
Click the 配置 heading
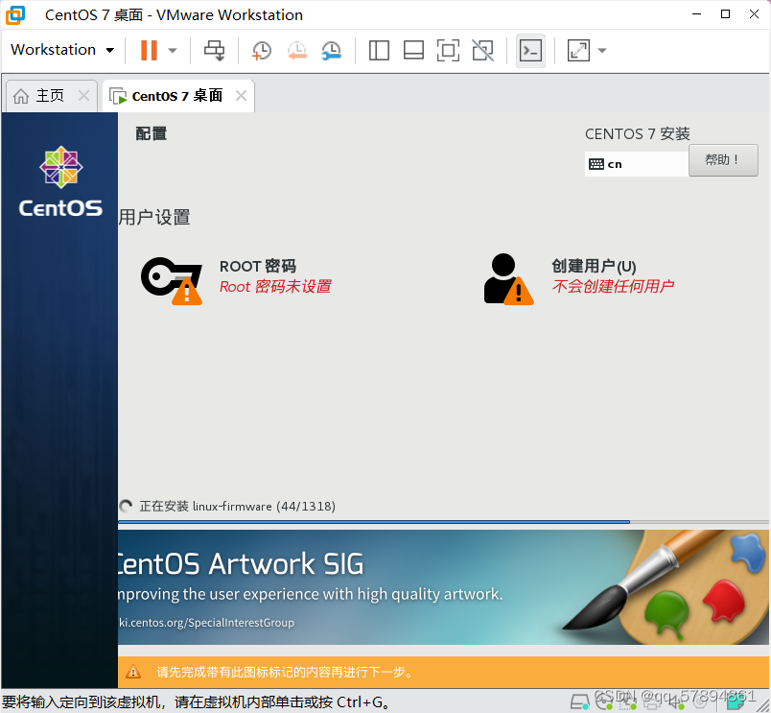152,133
